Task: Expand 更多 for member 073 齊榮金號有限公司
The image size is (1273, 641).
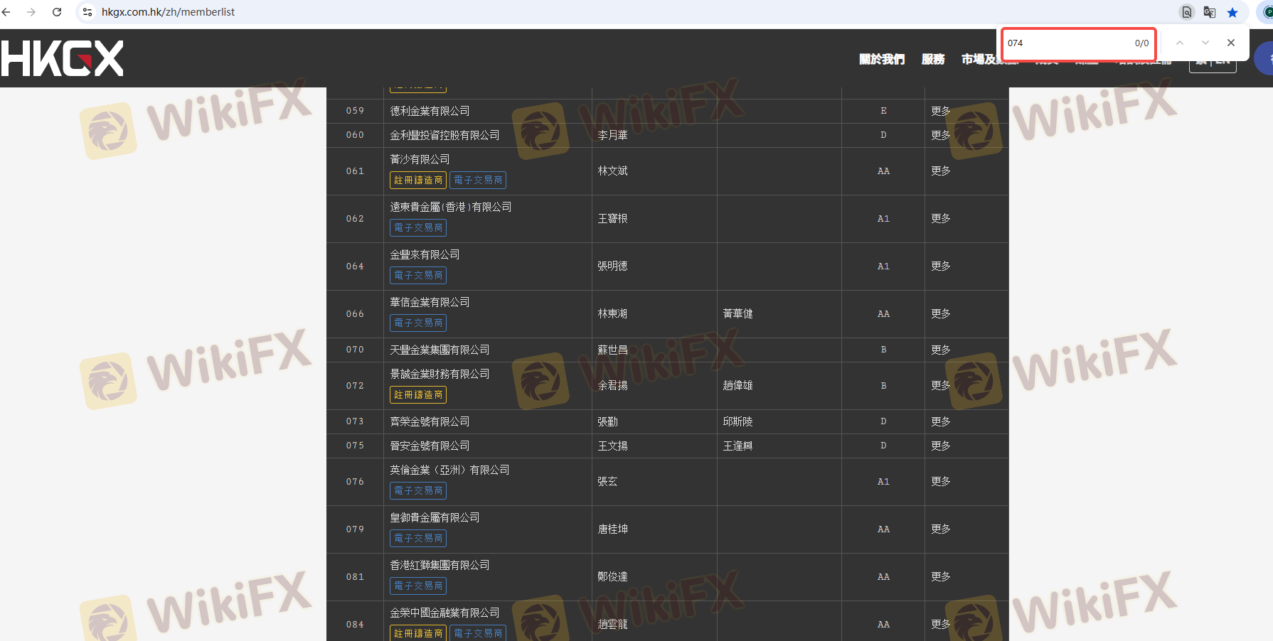Action: (940, 421)
